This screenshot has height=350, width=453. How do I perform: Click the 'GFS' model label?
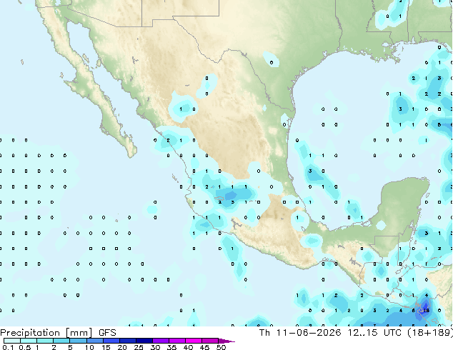pos(107,333)
